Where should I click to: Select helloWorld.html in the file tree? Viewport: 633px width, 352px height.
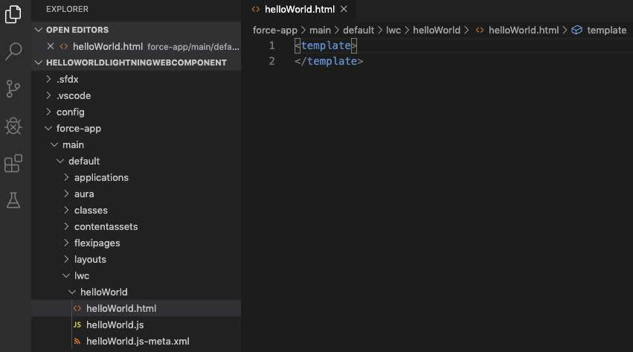point(136,308)
